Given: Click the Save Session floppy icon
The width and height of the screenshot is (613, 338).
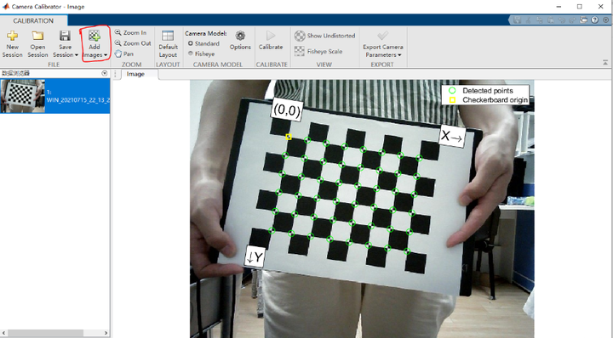Looking at the screenshot, I should pyautogui.click(x=65, y=36).
